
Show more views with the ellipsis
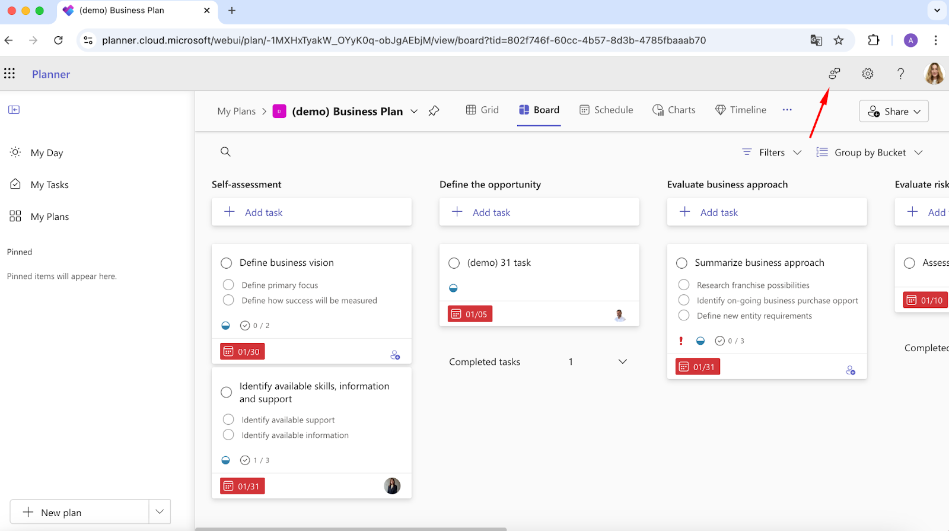[787, 110]
